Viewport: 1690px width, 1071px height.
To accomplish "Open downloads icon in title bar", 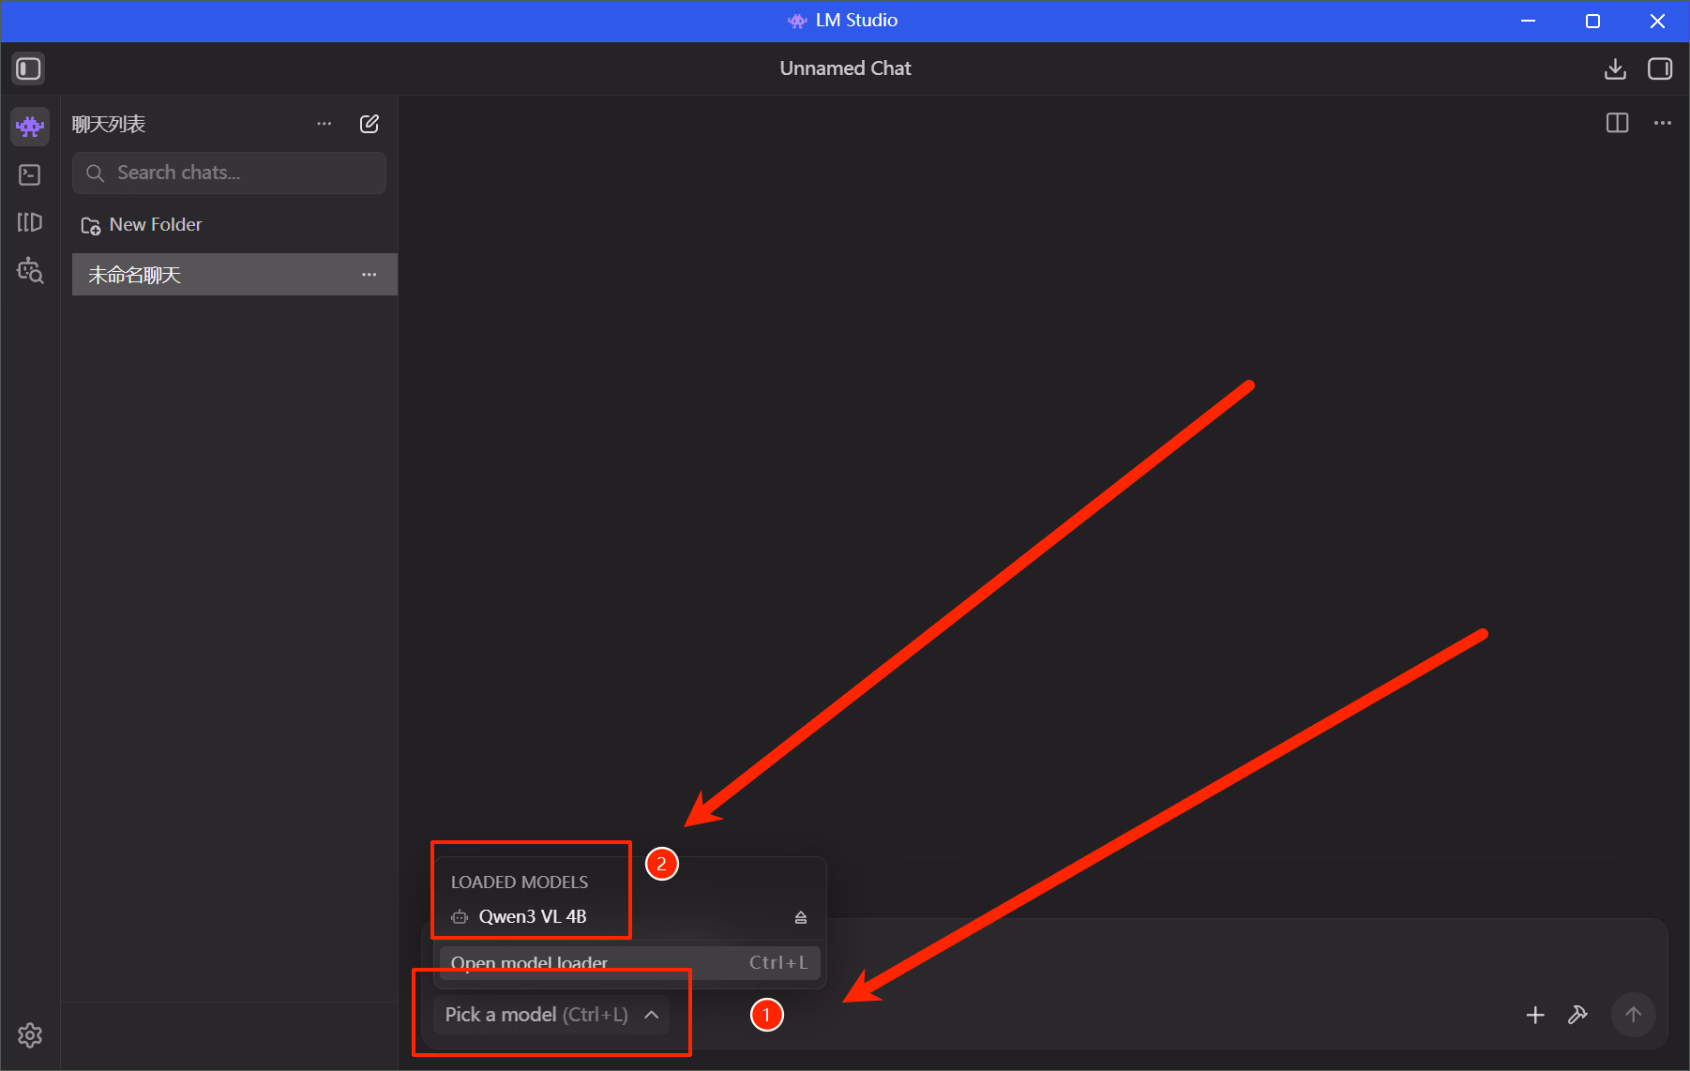I will (1615, 68).
